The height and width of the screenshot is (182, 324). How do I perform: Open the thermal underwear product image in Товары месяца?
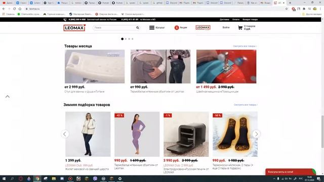pyautogui.click(x=160, y=66)
